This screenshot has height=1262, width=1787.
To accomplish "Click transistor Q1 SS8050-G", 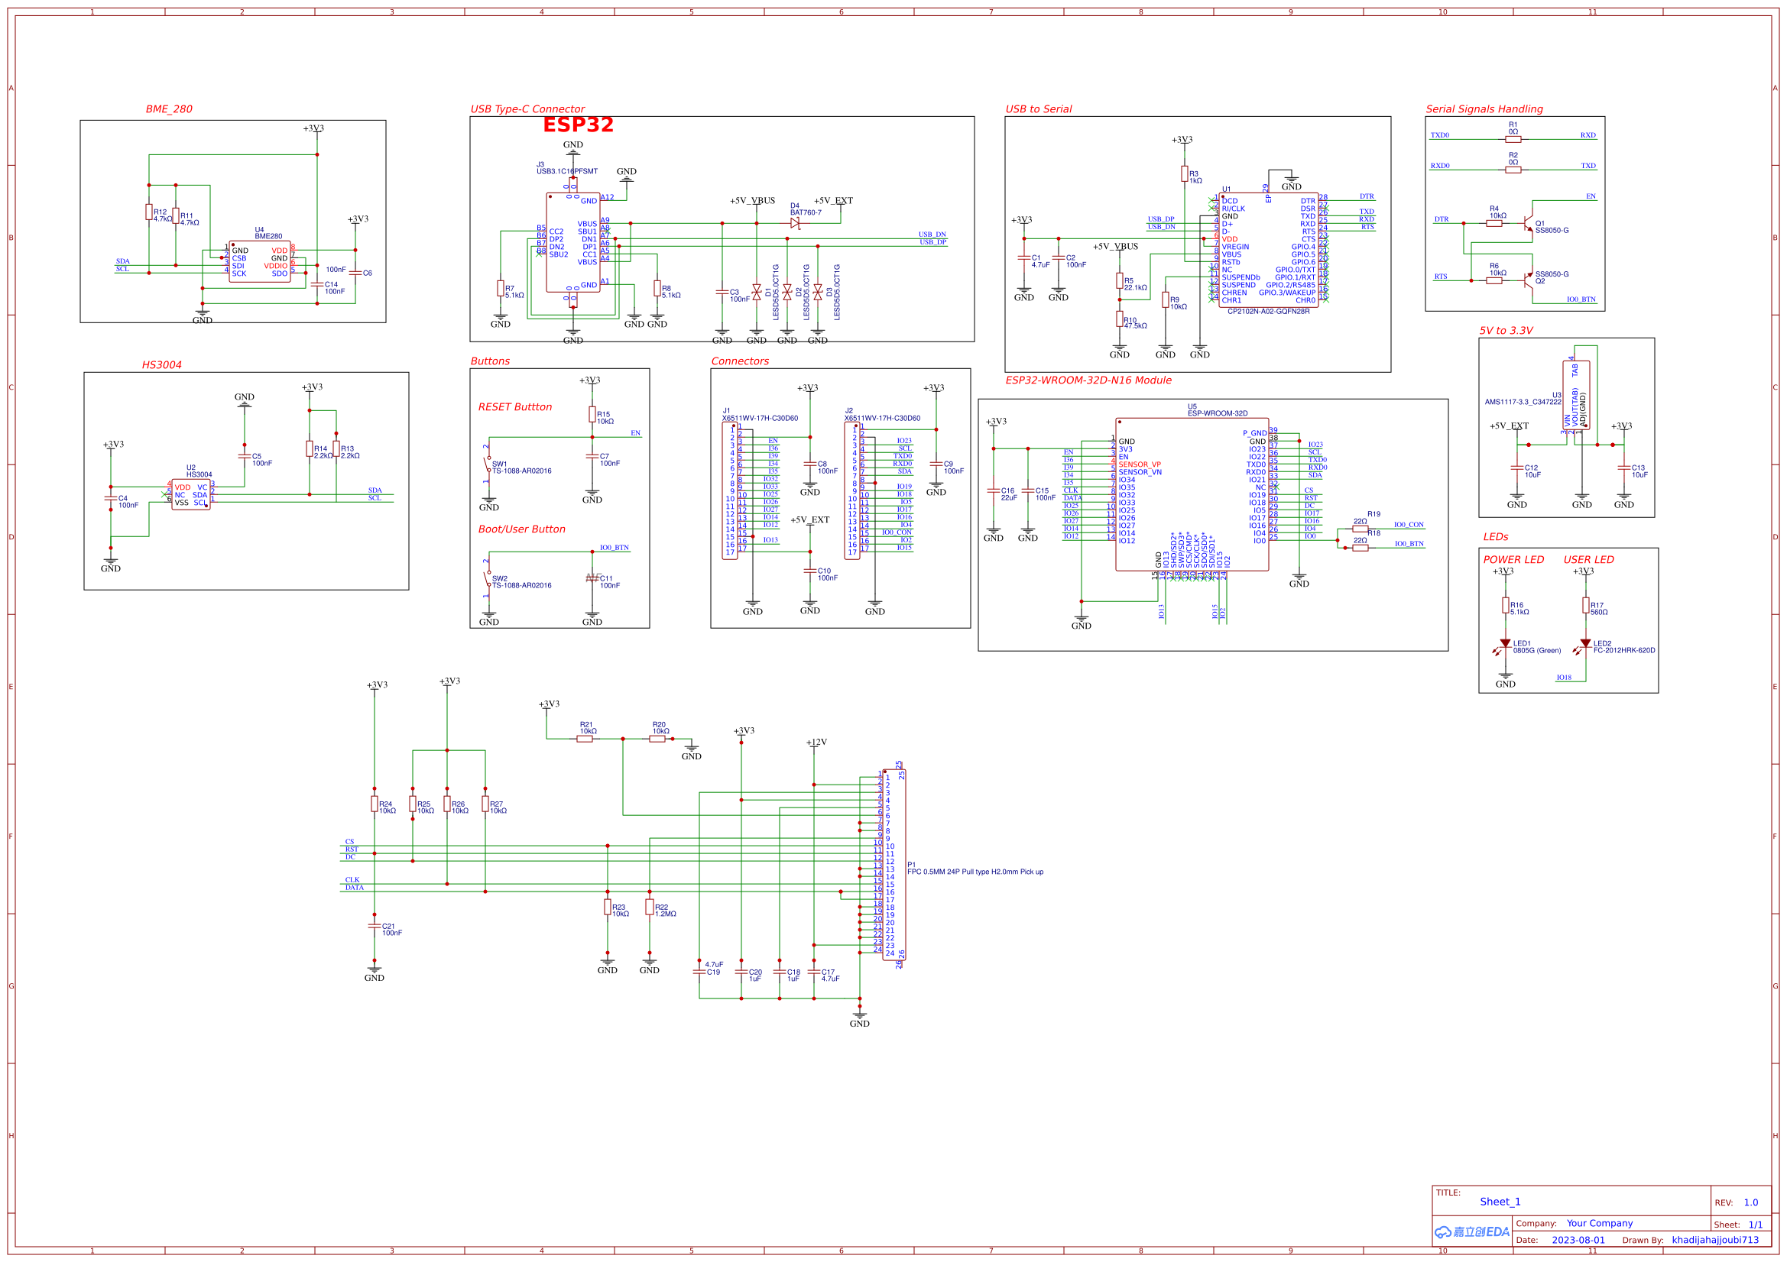I will pyautogui.click(x=1529, y=225).
